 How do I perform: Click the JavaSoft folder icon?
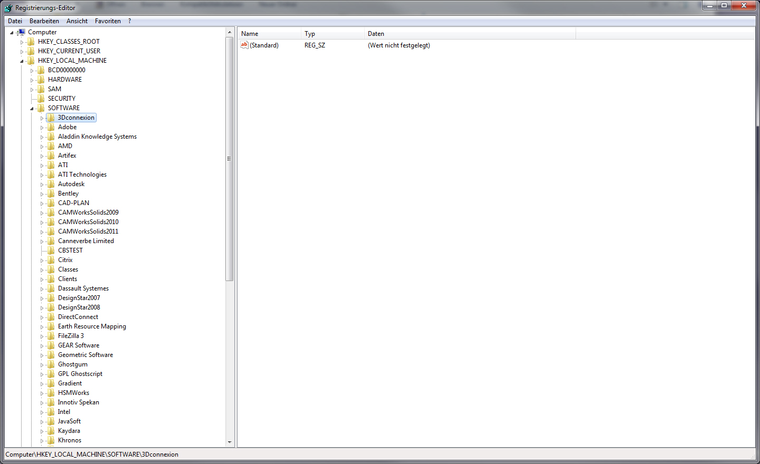[x=51, y=421]
